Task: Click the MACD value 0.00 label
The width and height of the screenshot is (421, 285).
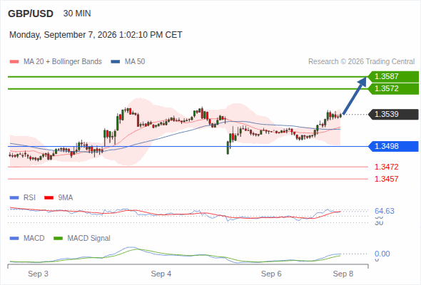Action: [x=382, y=254]
